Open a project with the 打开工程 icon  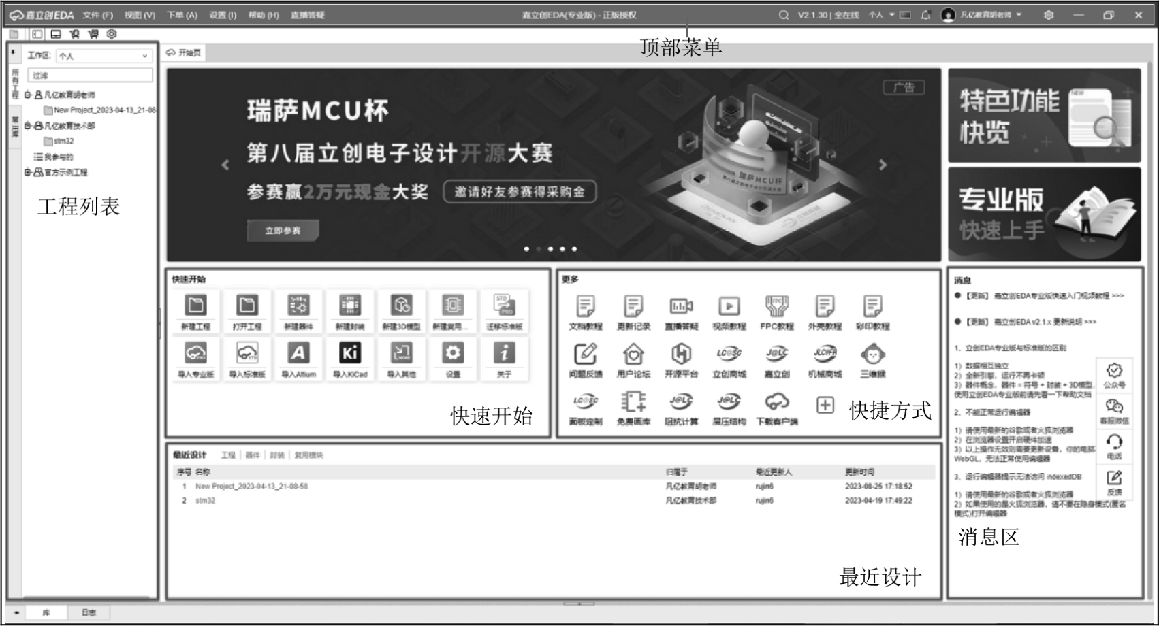coord(247,306)
